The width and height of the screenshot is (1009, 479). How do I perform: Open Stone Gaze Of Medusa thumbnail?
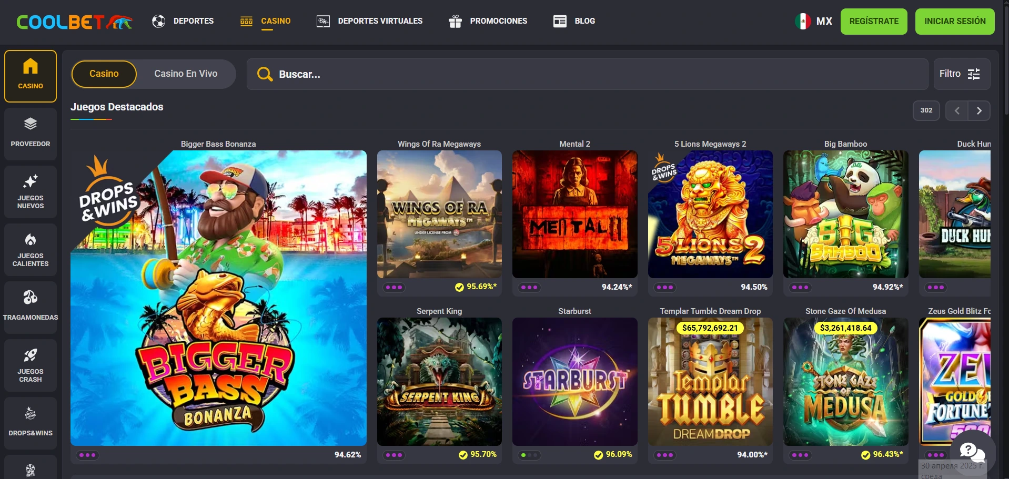point(845,382)
